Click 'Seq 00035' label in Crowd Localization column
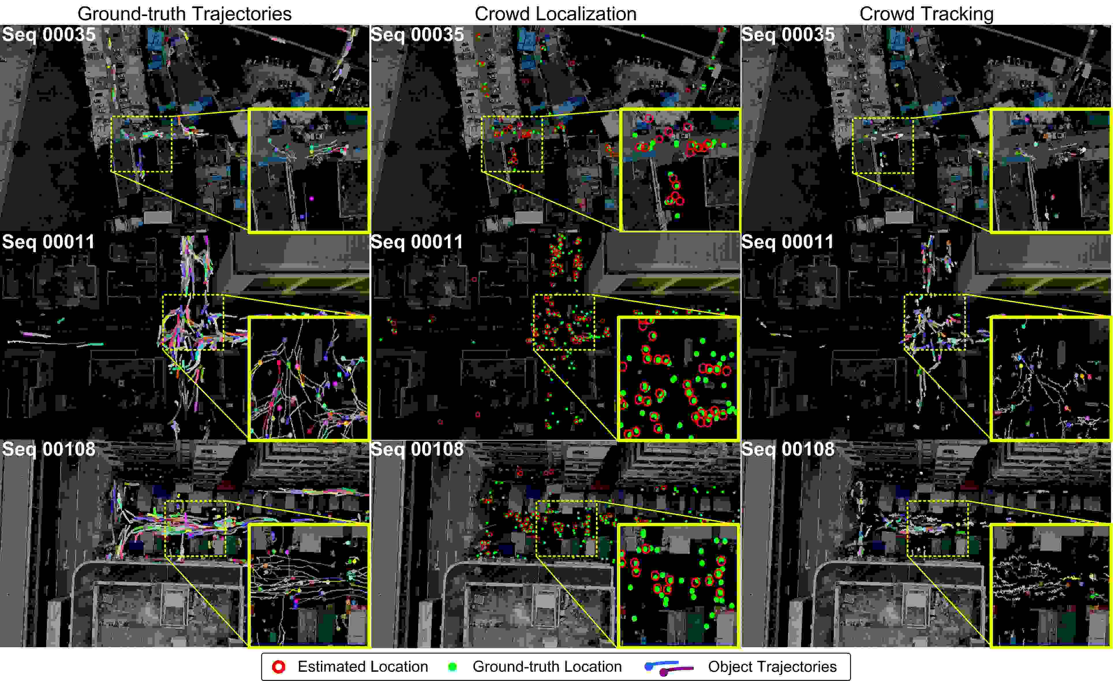 [x=417, y=34]
